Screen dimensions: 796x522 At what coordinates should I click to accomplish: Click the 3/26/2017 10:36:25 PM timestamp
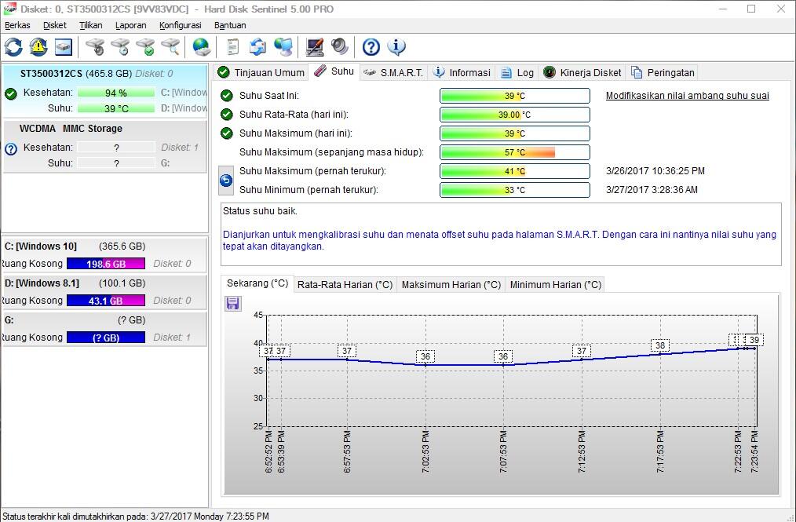tap(655, 171)
